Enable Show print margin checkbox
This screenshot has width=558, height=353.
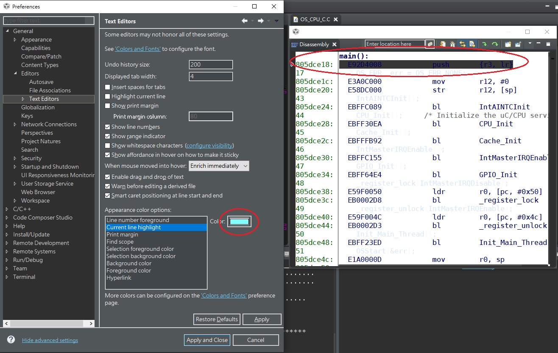(x=108, y=106)
